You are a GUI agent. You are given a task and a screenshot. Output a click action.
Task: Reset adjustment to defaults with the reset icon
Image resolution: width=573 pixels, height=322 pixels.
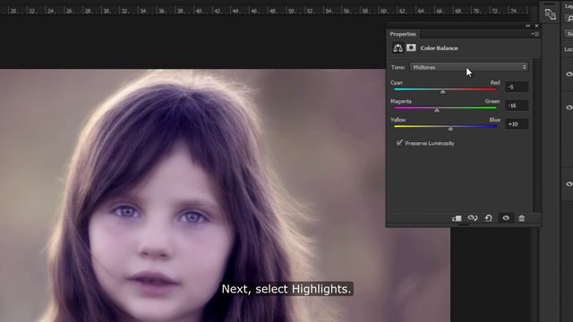click(489, 218)
